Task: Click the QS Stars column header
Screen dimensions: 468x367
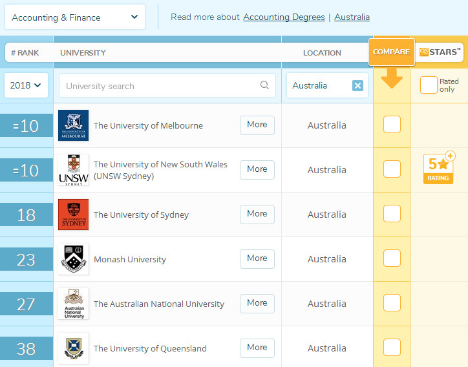Action: point(439,52)
